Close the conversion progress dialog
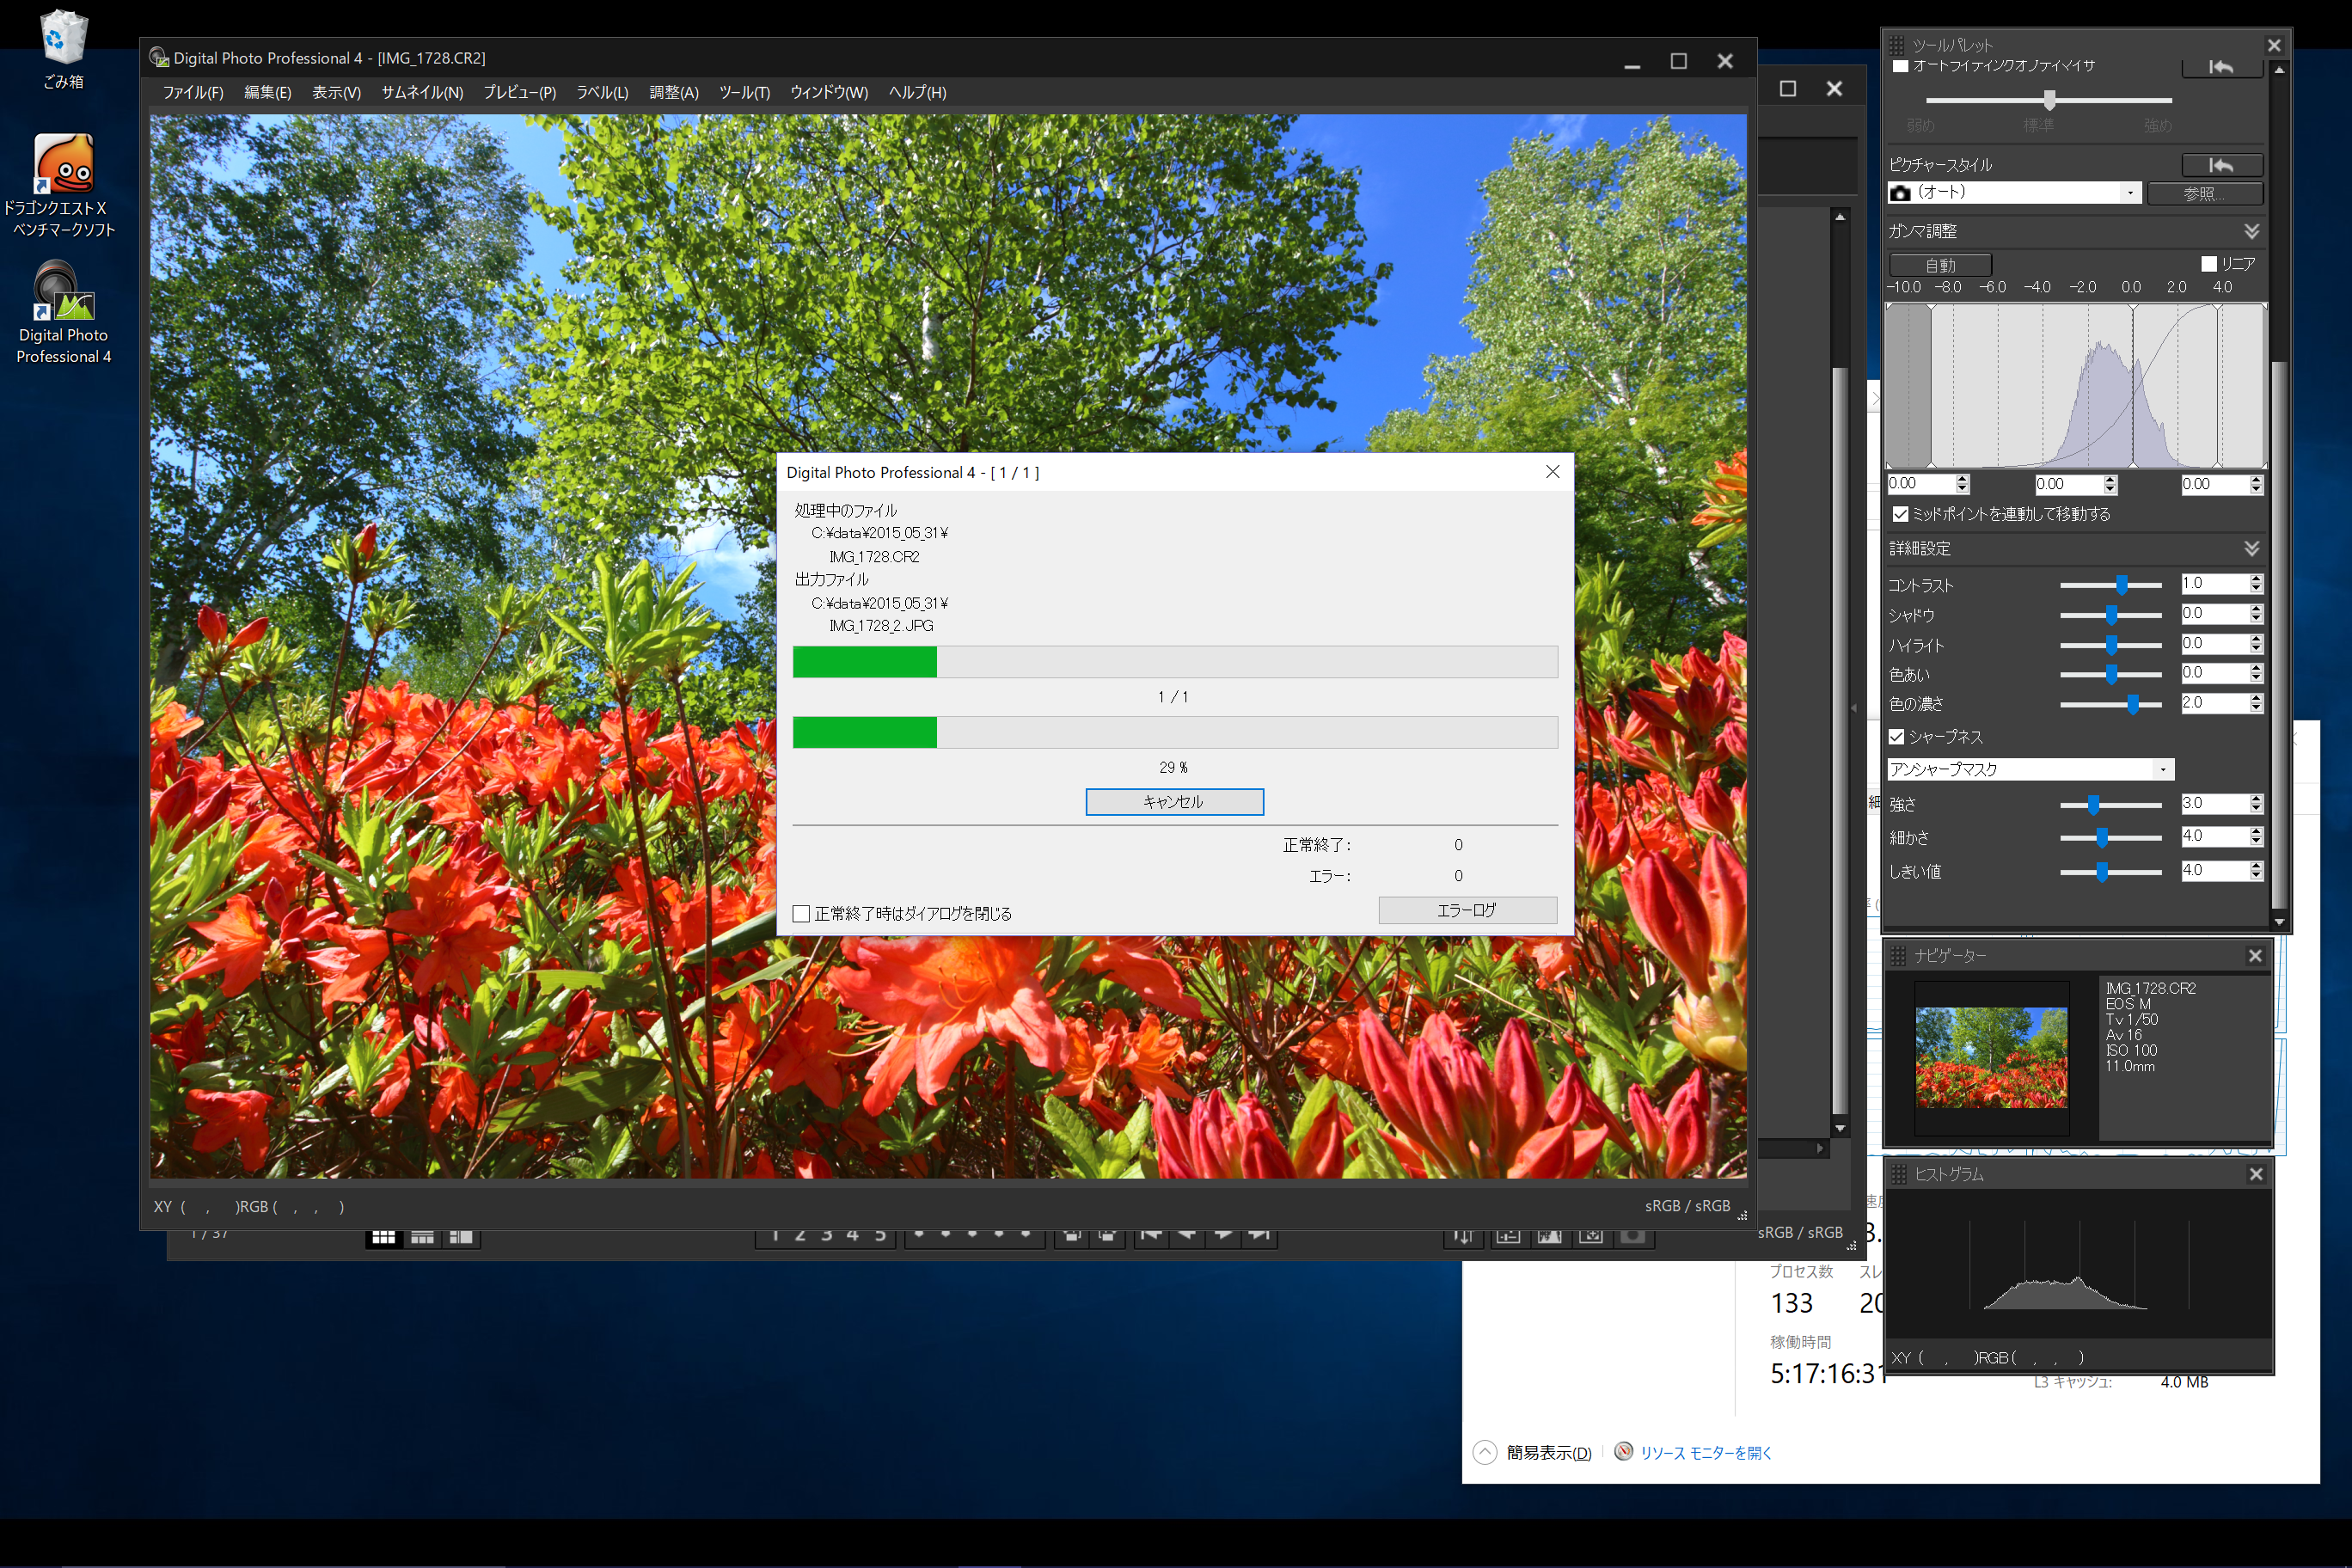Screen dimensions: 2352x1568 1552,472
